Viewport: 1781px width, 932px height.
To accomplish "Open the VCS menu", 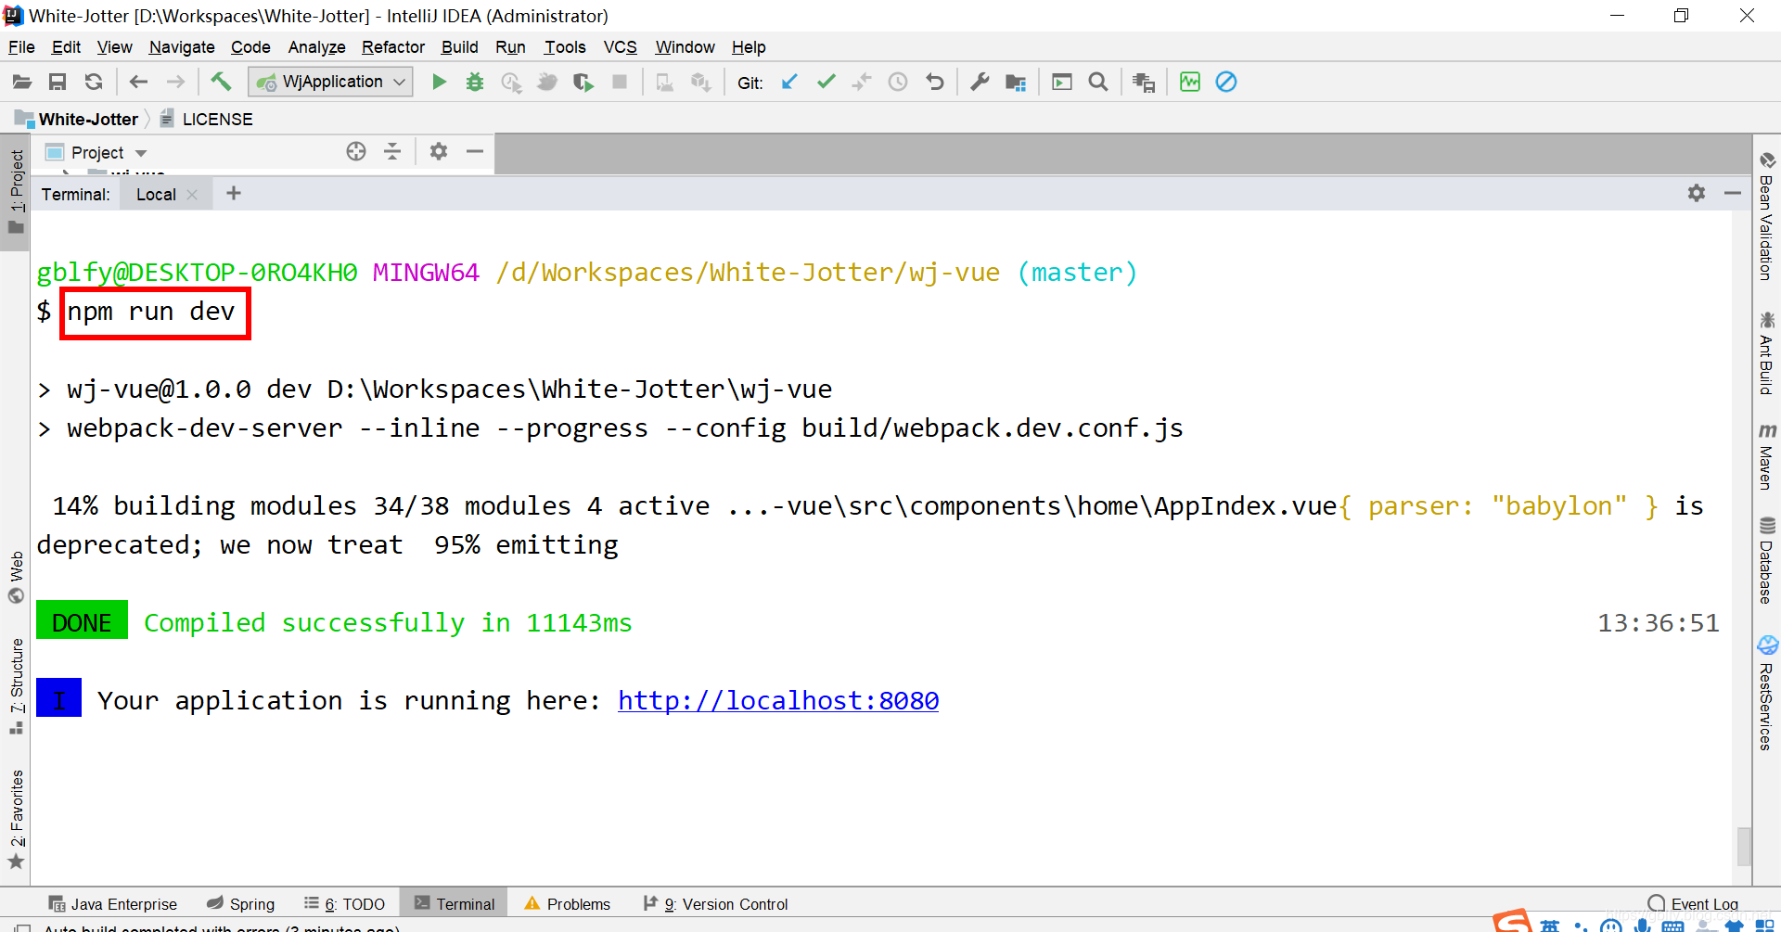I will (x=621, y=47).
